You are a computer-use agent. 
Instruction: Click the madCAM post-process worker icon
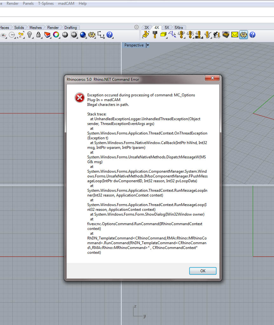(217, 35)
